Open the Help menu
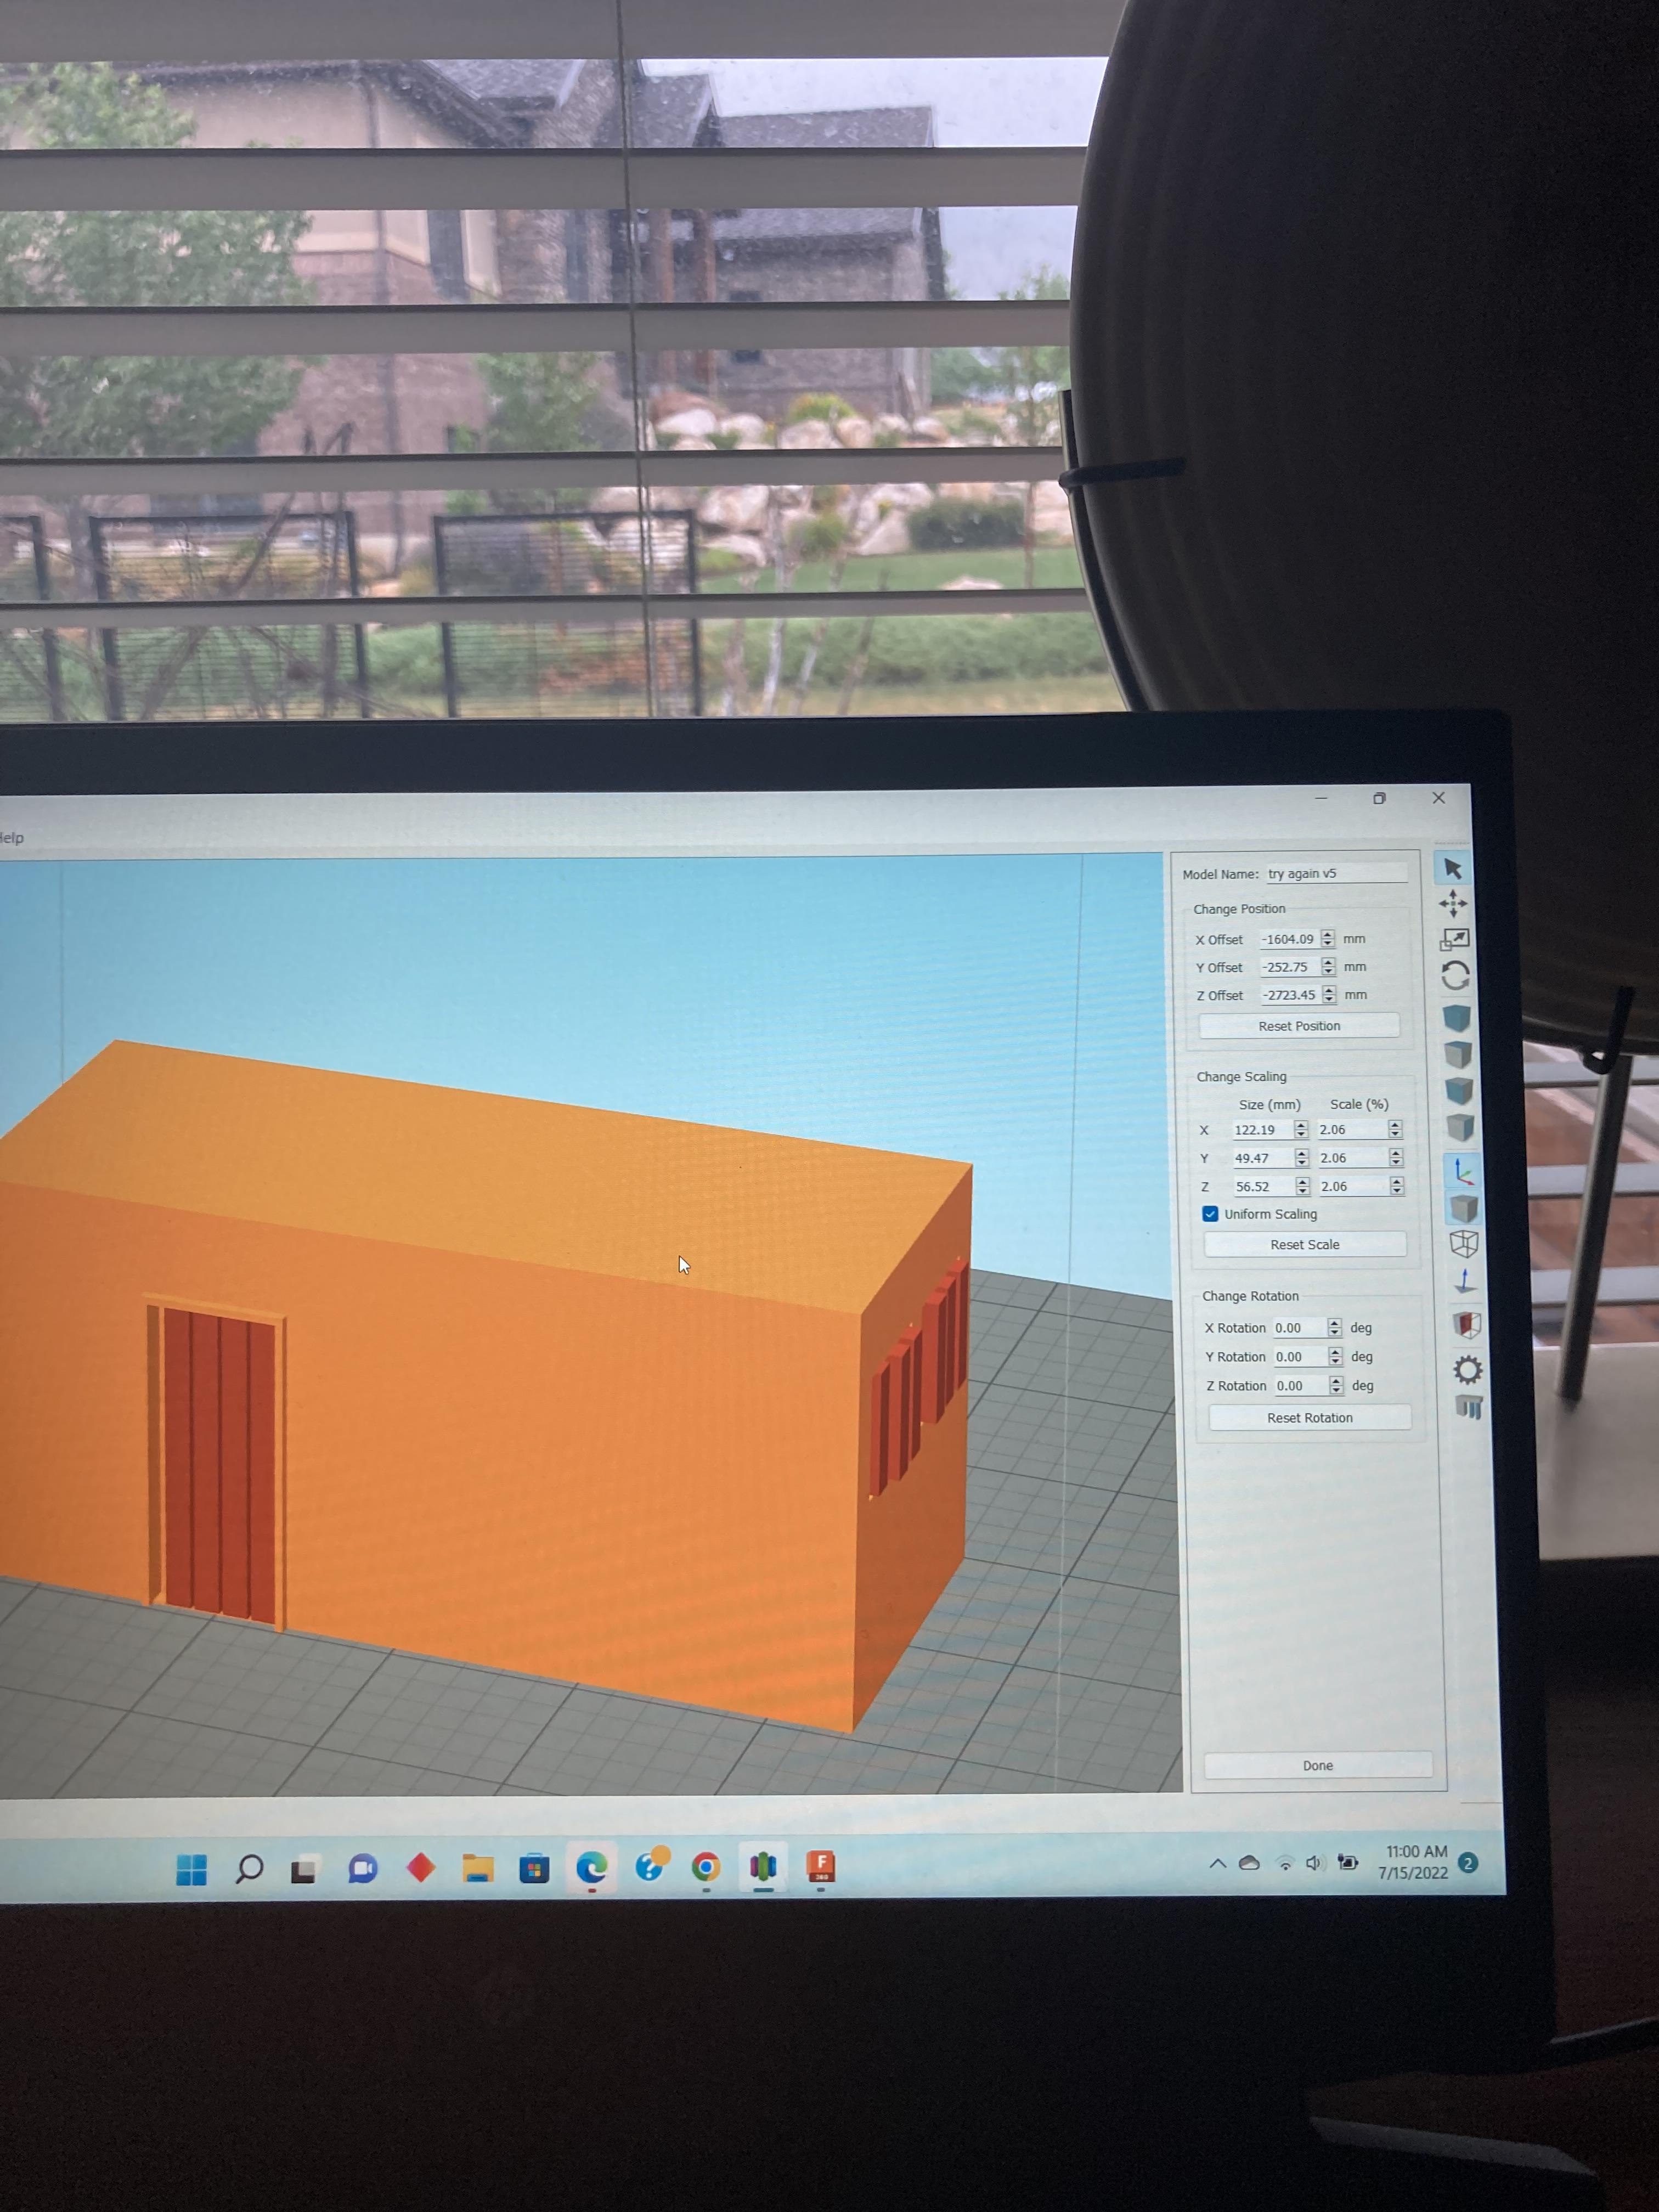1659x2212 pixels. tap(12, 838)
